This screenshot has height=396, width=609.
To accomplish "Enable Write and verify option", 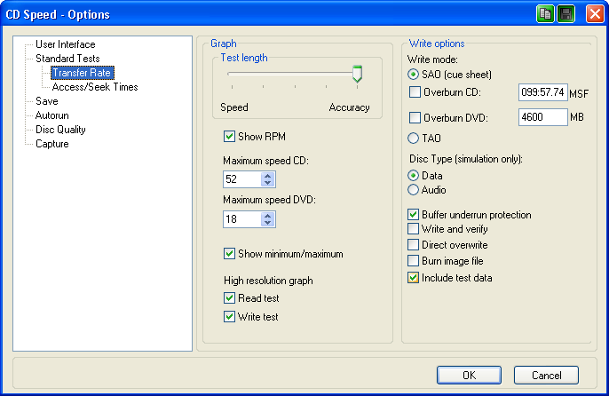I will 414,230.
